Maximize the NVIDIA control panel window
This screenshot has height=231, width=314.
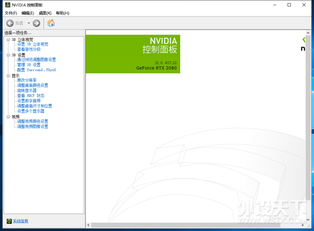pos(289,5)
